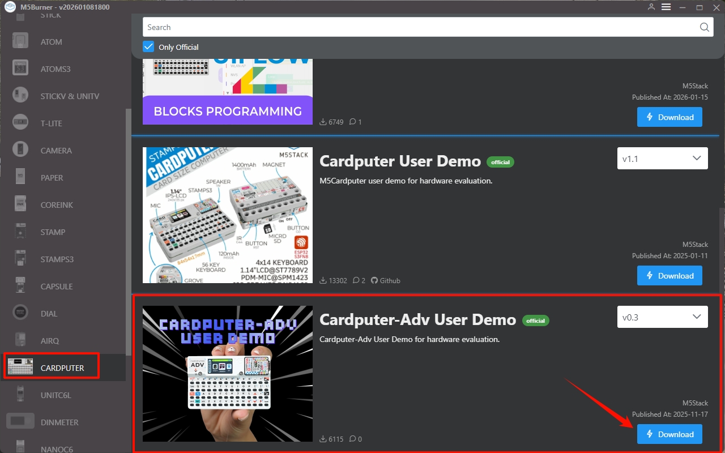Image resolution: width=725 pixels, height=453 pixels.
Task: Select the COREINK device icon
Action: 20,205
